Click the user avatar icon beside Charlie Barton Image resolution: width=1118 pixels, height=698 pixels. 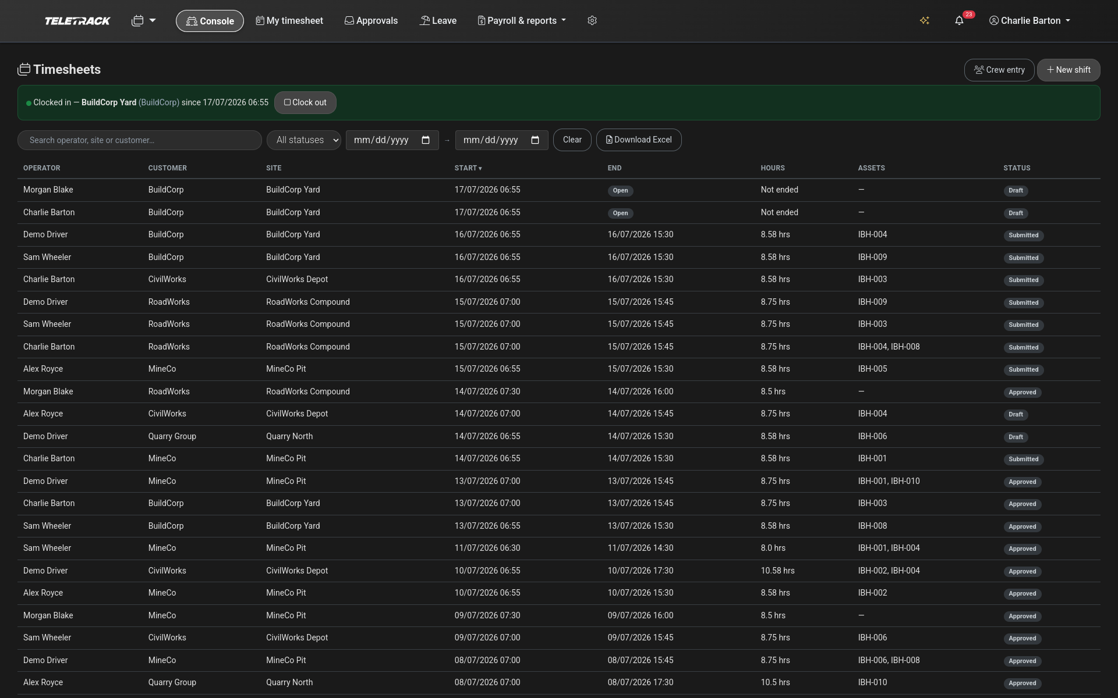tap(994, 20)
